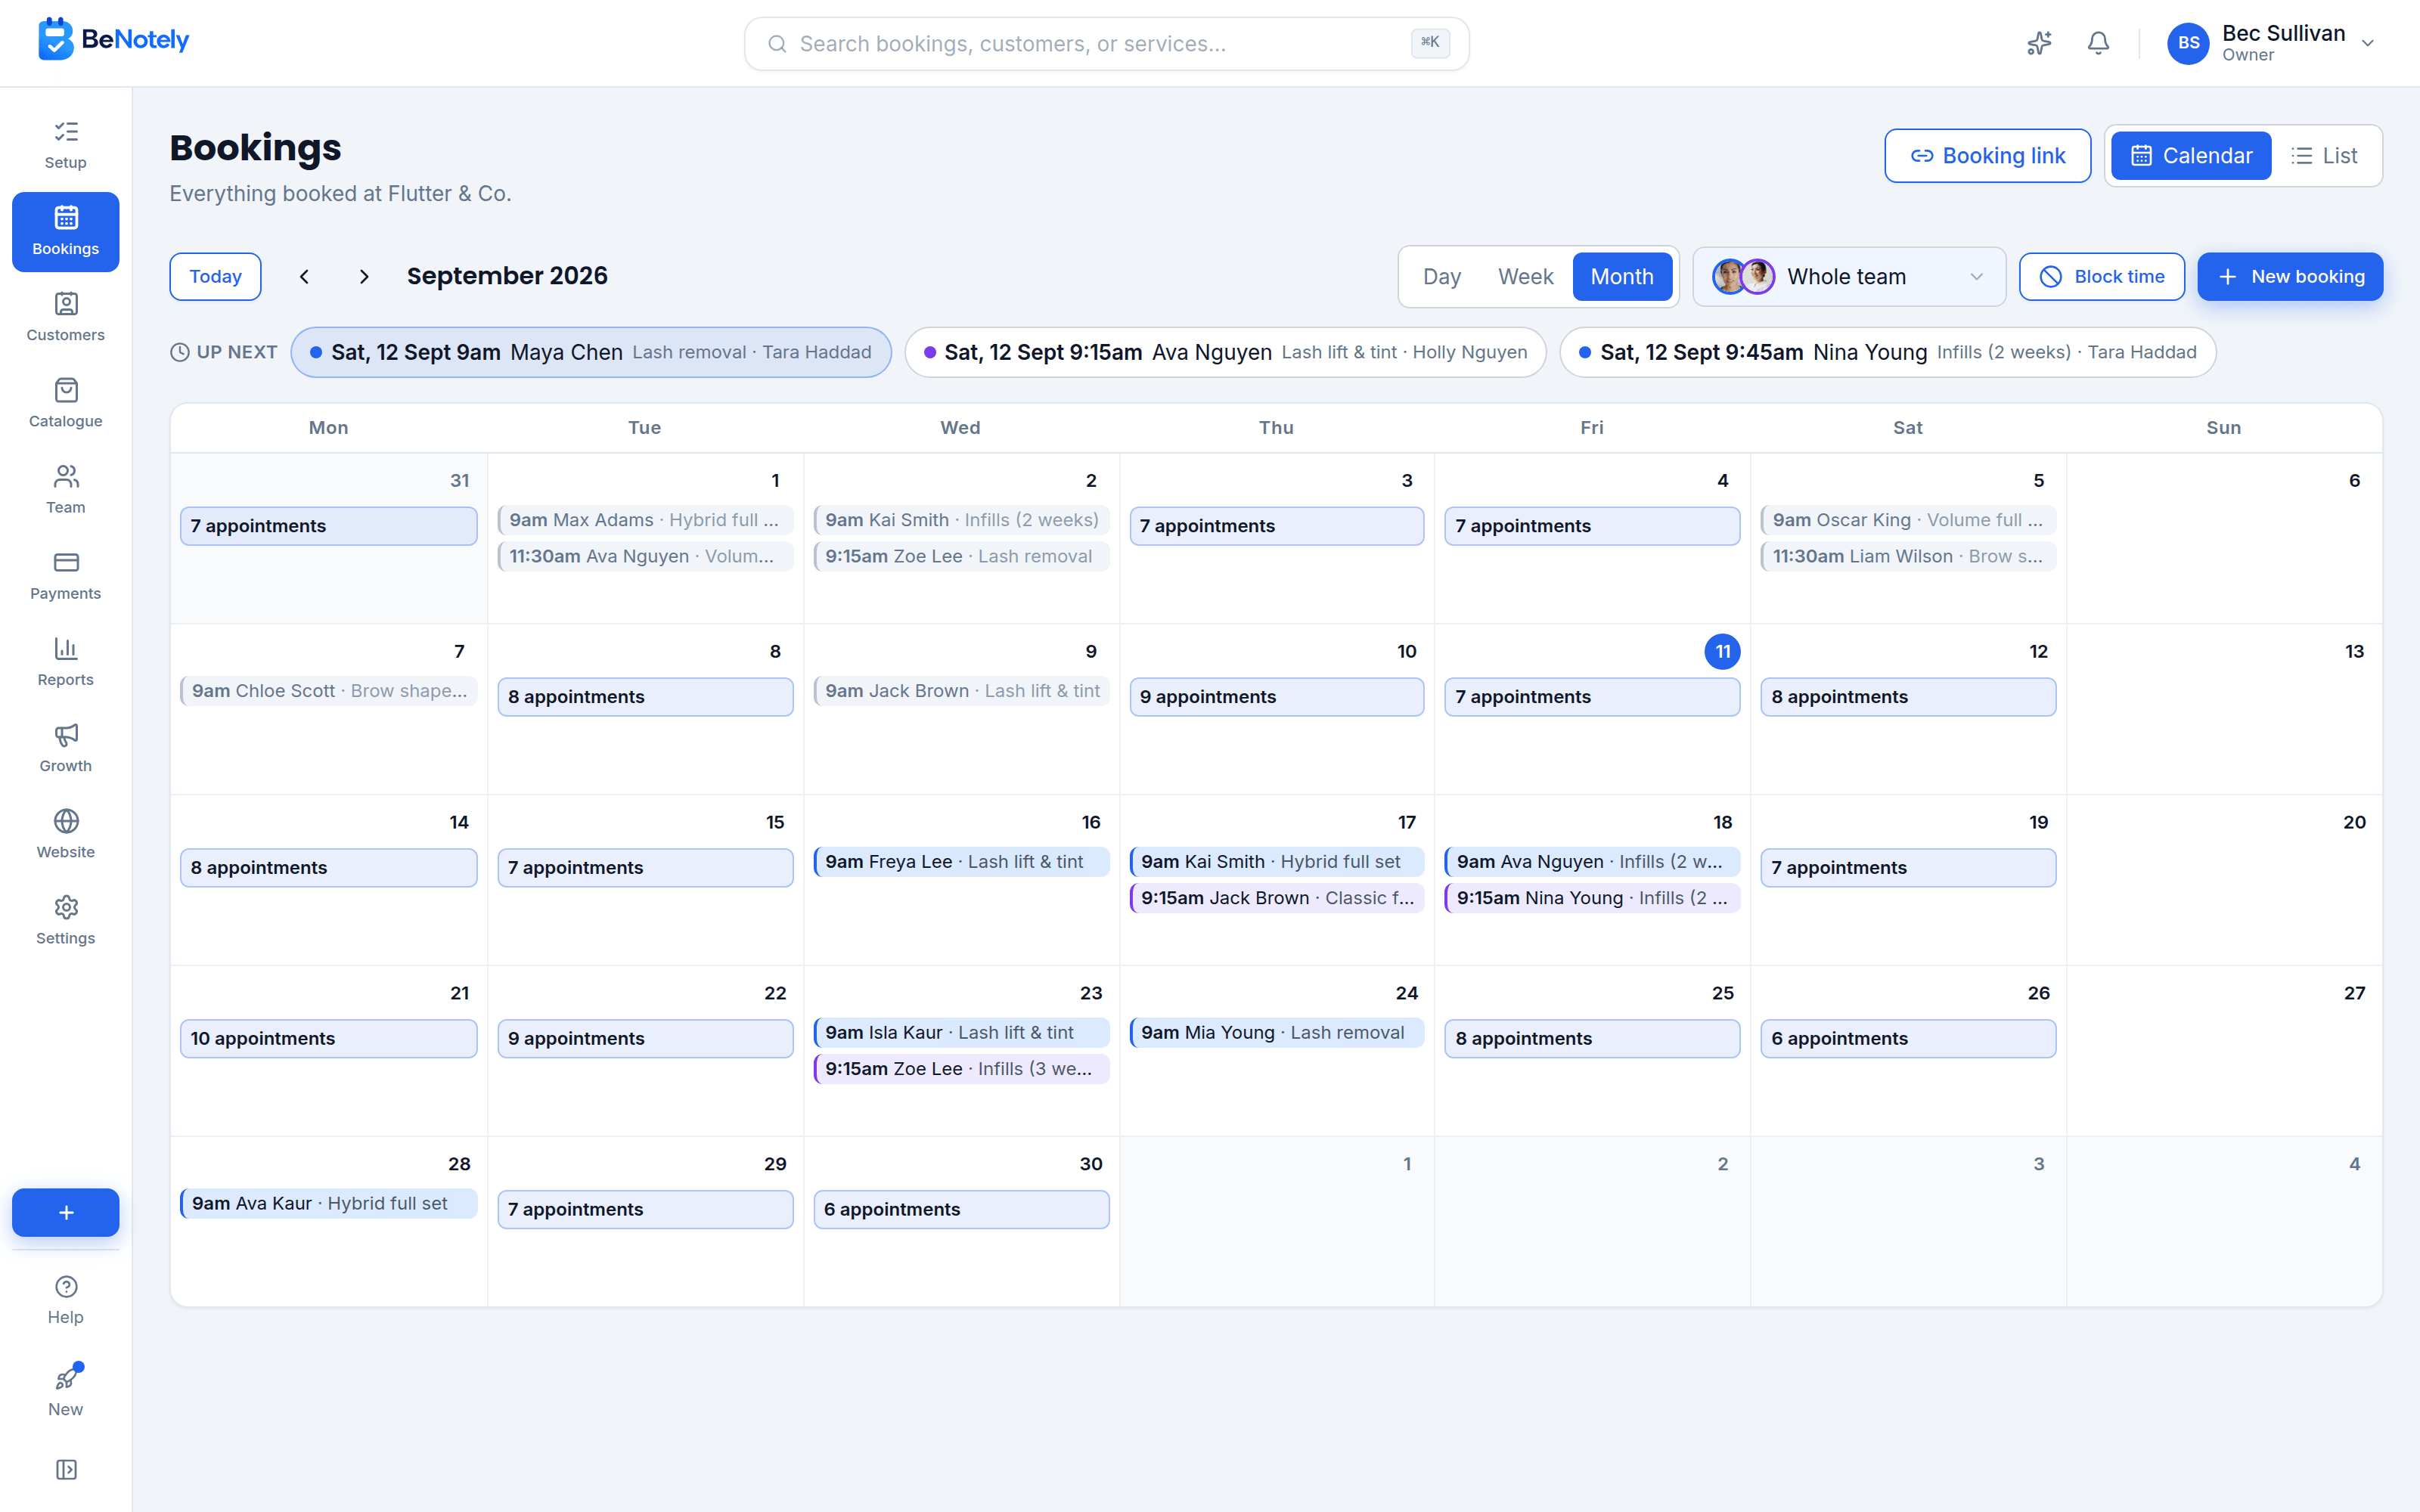Open the New rocket updates item
Image resolution: width=2420 pixels, height=1512 pixels.
pos(66,1391)
